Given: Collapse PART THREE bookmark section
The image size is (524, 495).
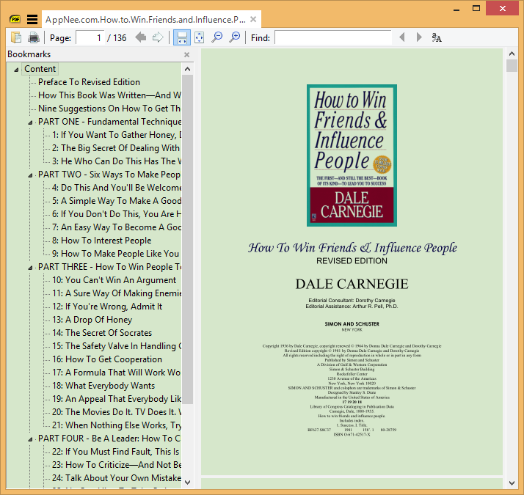Looking at the screenshot, I should [x=30, y=268].
